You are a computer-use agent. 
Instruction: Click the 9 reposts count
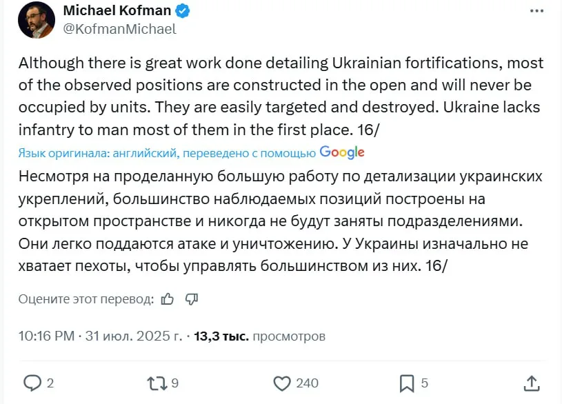click(x=174, y=383)
